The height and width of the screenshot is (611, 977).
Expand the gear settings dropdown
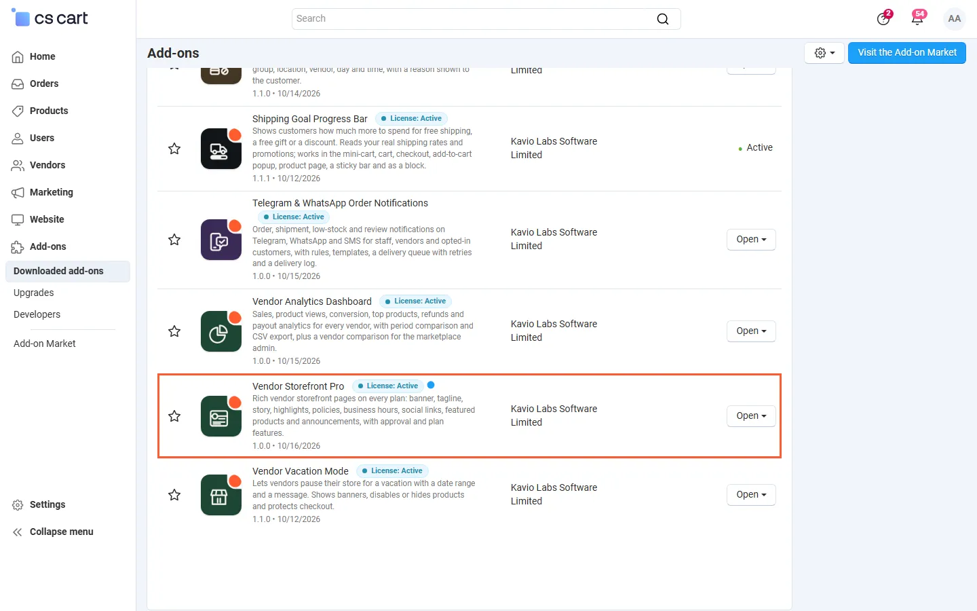[x=824, y=53]
